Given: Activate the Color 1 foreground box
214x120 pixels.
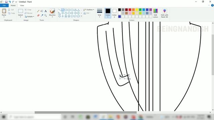Looking at the screenshot, I should [108, 13].
